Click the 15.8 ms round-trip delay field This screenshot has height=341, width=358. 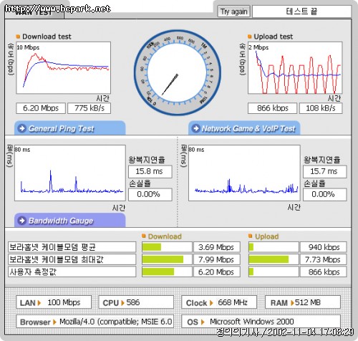tap(150, 171)
